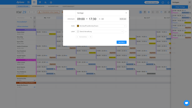Click the 09:00 start time field
The height and width of the screenshot is (108, 192).
click(x=81, y=19)
